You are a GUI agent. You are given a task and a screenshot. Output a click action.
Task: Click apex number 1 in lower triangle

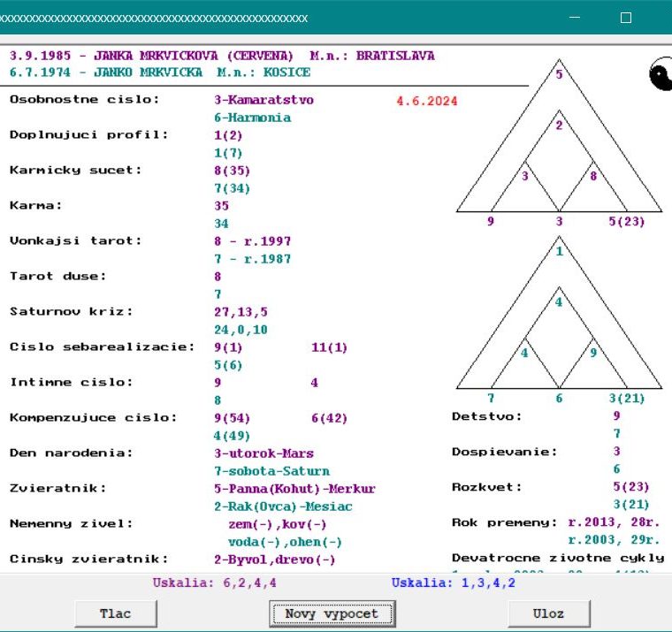coord(560,251)
